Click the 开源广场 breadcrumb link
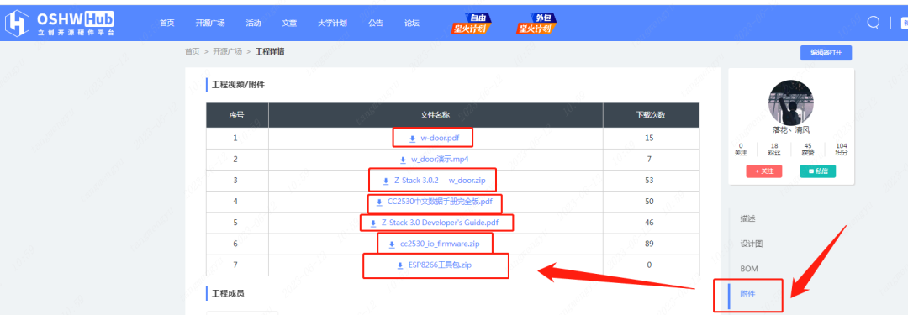The image size is (908, 315). (227, 51)
